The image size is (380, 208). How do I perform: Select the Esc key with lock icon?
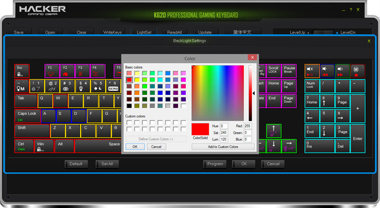(22, 71)
